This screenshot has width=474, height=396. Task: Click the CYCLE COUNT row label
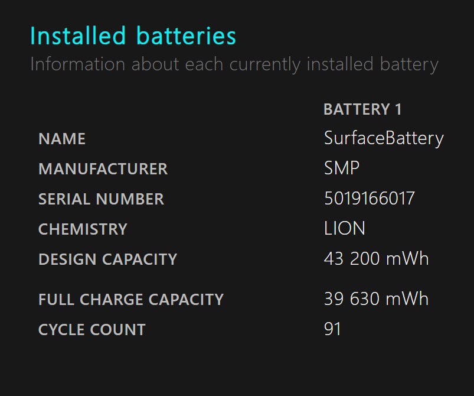click(x=91, y=330)
